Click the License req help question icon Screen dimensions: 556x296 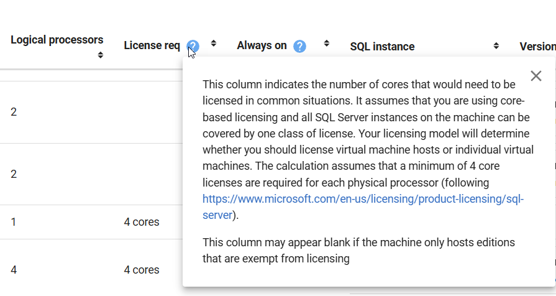point(193,46)
